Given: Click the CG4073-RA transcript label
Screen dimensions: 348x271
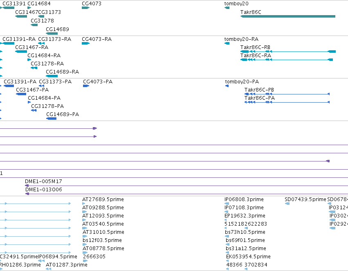Looking at the screenshot, I should (97, 39).
